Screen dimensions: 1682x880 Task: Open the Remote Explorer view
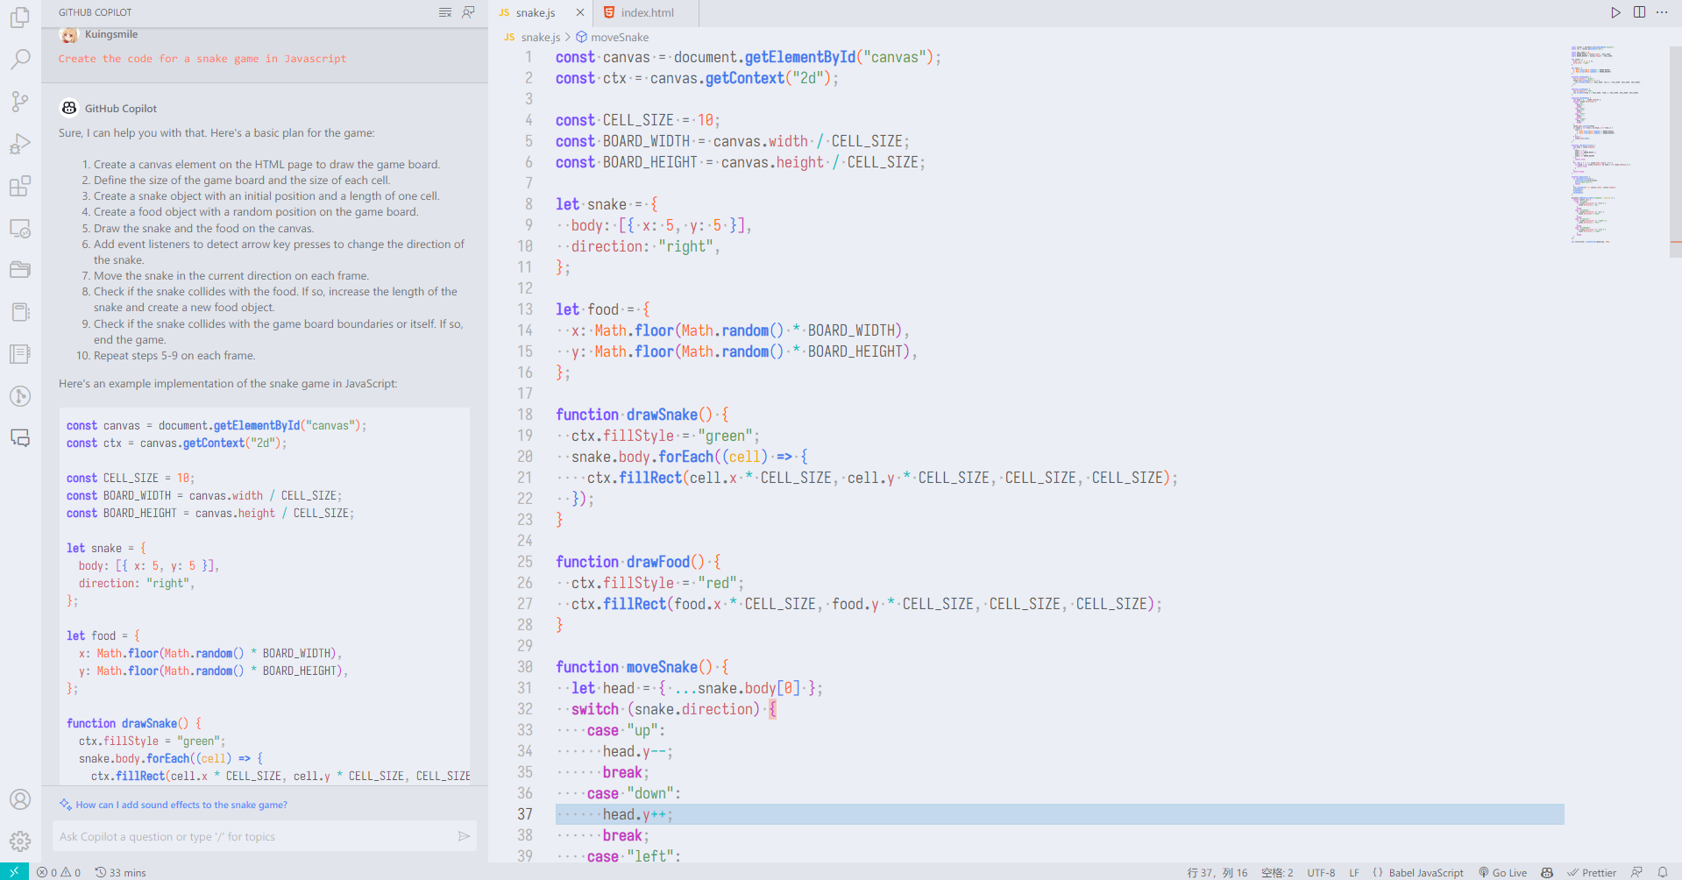(x=20, y=227)
